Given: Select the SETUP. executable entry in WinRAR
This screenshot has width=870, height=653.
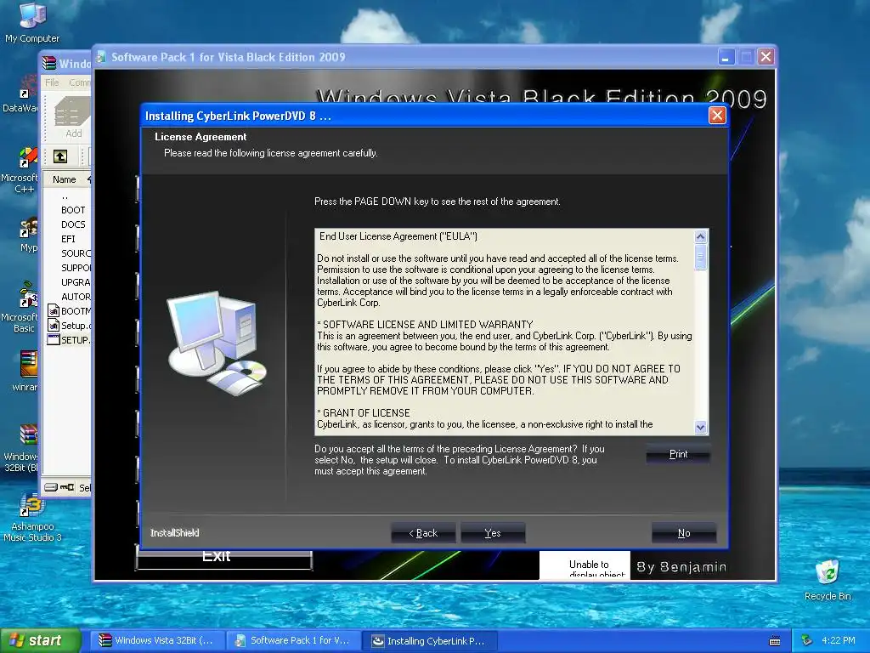Looking at the screenshot, I should coord(70,340).
